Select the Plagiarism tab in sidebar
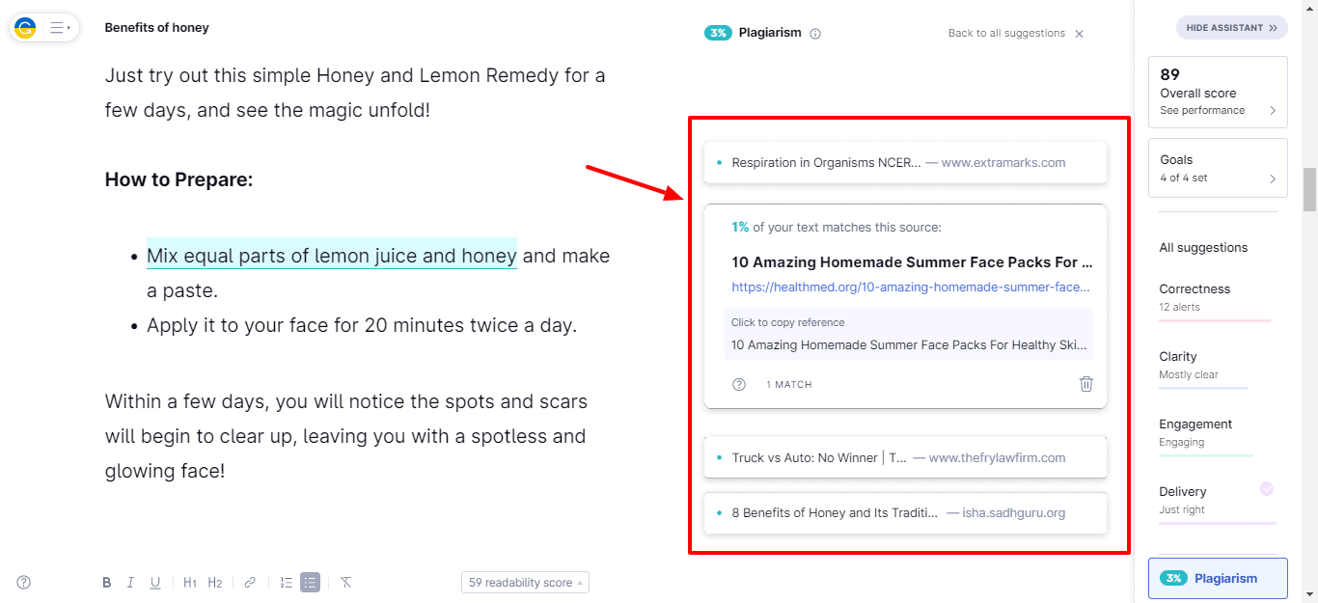Image resolution: width=1318 pixels, height=603 pixels. tap(1218, 578)
